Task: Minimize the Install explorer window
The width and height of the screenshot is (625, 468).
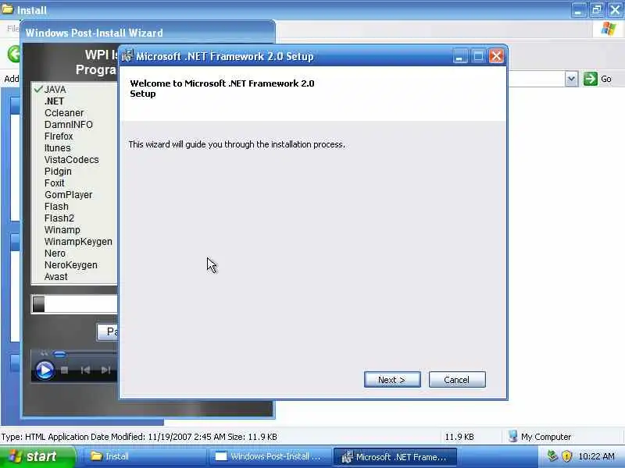Action: 578,9
